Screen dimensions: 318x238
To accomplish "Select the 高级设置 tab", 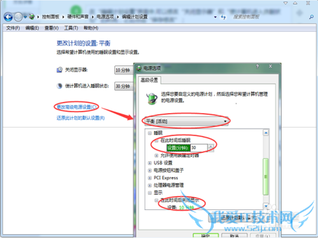I will 149,80.
